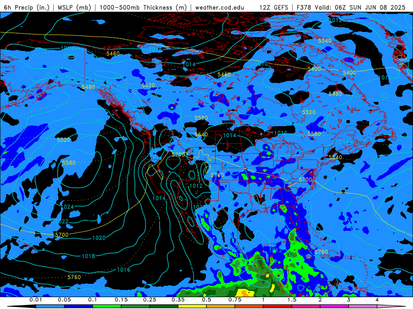The width and height of the screenshot is (413, 309).
Task: Click the '5580' label over the Pacific Ocean
Action: (x=69, y=163)
